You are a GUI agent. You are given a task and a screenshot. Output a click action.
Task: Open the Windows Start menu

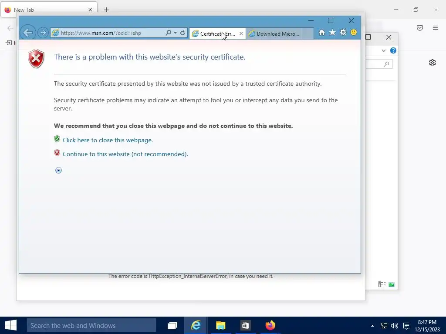pyautogui.click(x=11, y=325)
